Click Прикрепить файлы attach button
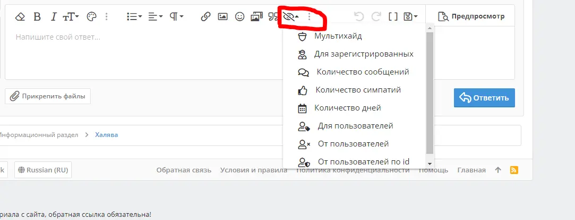Screen dimensions: 575x220 coord(48,96)
